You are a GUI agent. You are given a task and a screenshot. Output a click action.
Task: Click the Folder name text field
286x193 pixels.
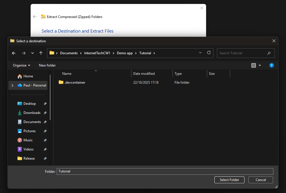coord(165,171)
